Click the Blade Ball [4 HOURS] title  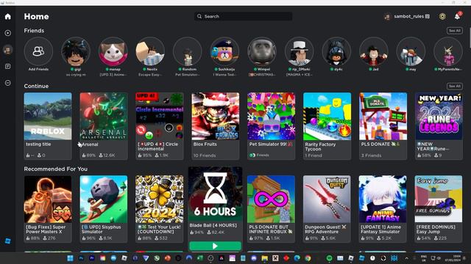tap(213, 225)
